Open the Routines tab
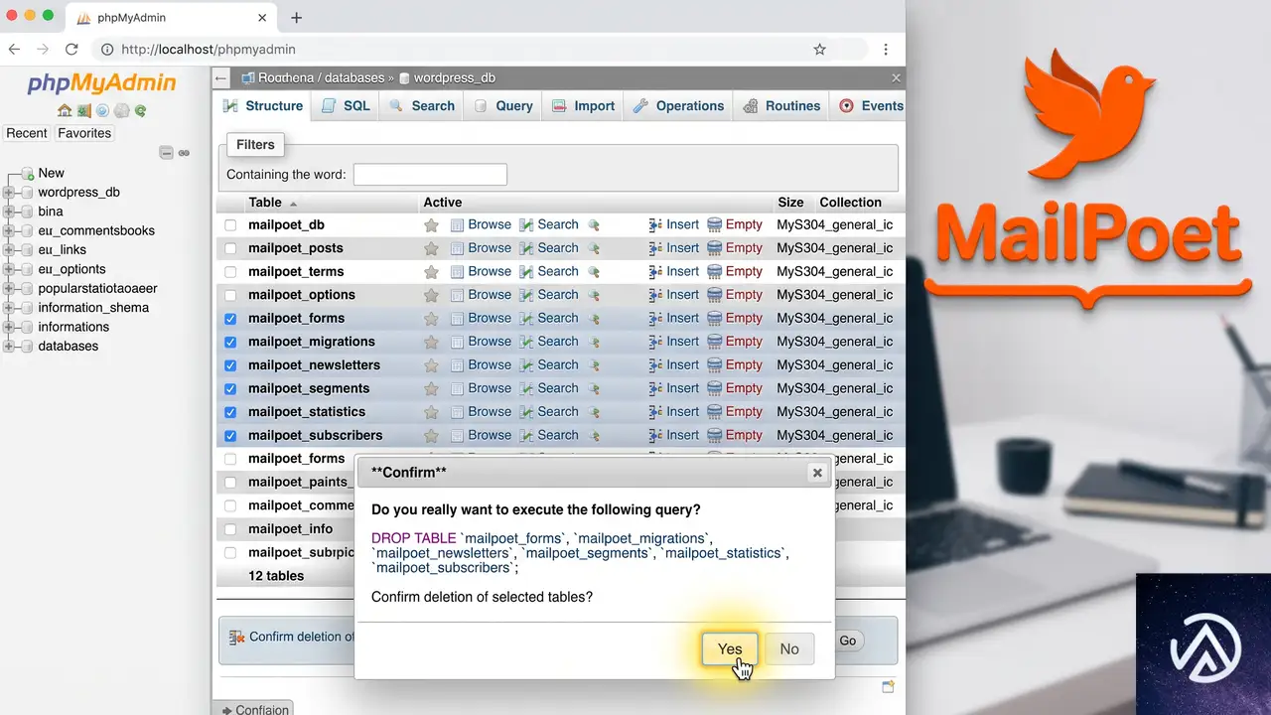 779,106
